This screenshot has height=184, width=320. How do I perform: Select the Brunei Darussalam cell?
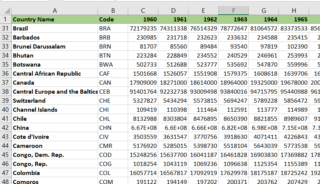pyautogui.click(x=55, y=46)
